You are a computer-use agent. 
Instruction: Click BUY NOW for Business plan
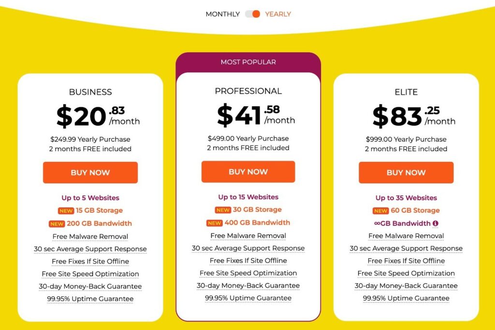click(x=90, y=172)
